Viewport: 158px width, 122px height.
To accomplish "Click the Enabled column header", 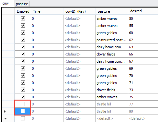I will (23, 11).
